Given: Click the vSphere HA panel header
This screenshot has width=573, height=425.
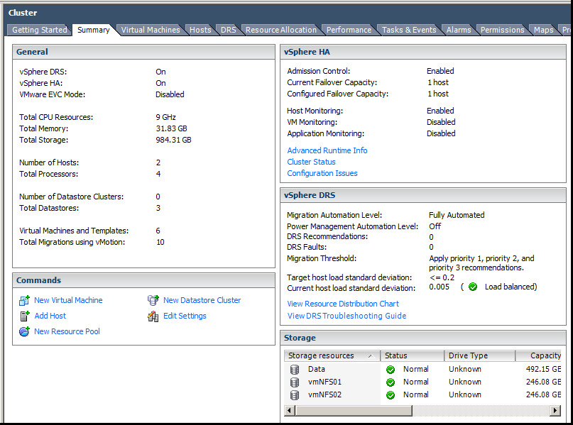Looking at the screenshot, I should pos(423,52).
